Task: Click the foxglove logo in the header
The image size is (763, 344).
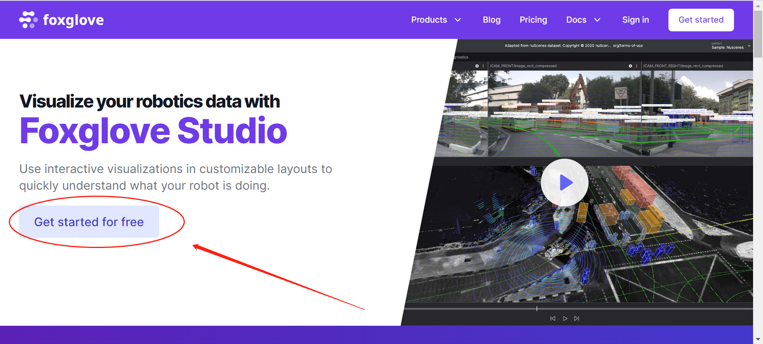Action: (x=62, y=20)
